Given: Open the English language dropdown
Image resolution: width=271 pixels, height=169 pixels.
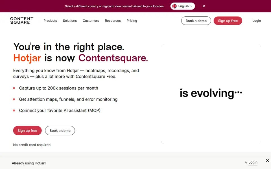Looking at the screenshot, I should tap(183, 6).
